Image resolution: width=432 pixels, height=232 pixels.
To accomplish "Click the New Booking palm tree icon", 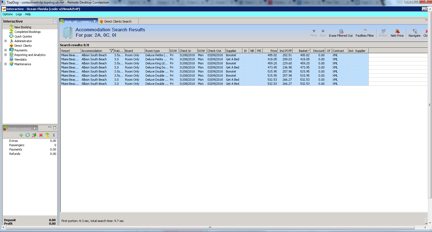I will 11,27.
